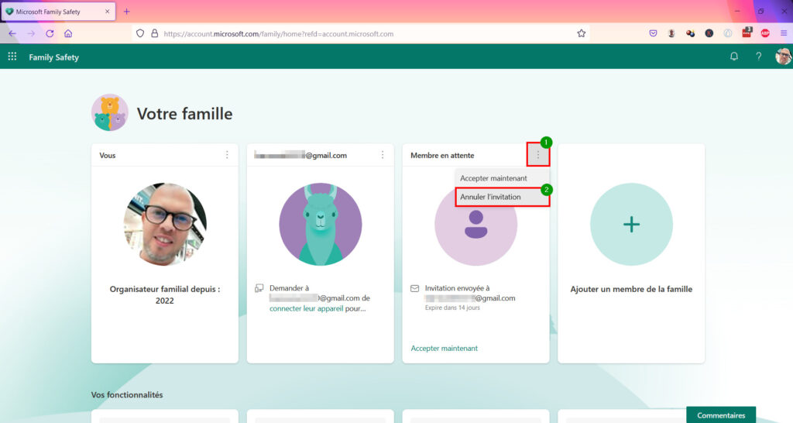Open the notifications bell
Screen dimensions: 793x423
(734, 57)
